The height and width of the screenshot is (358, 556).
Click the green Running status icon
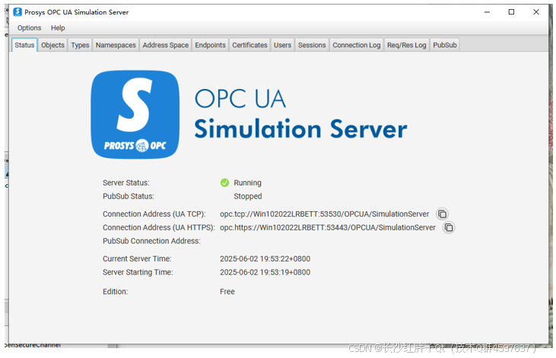pos(224,182)
